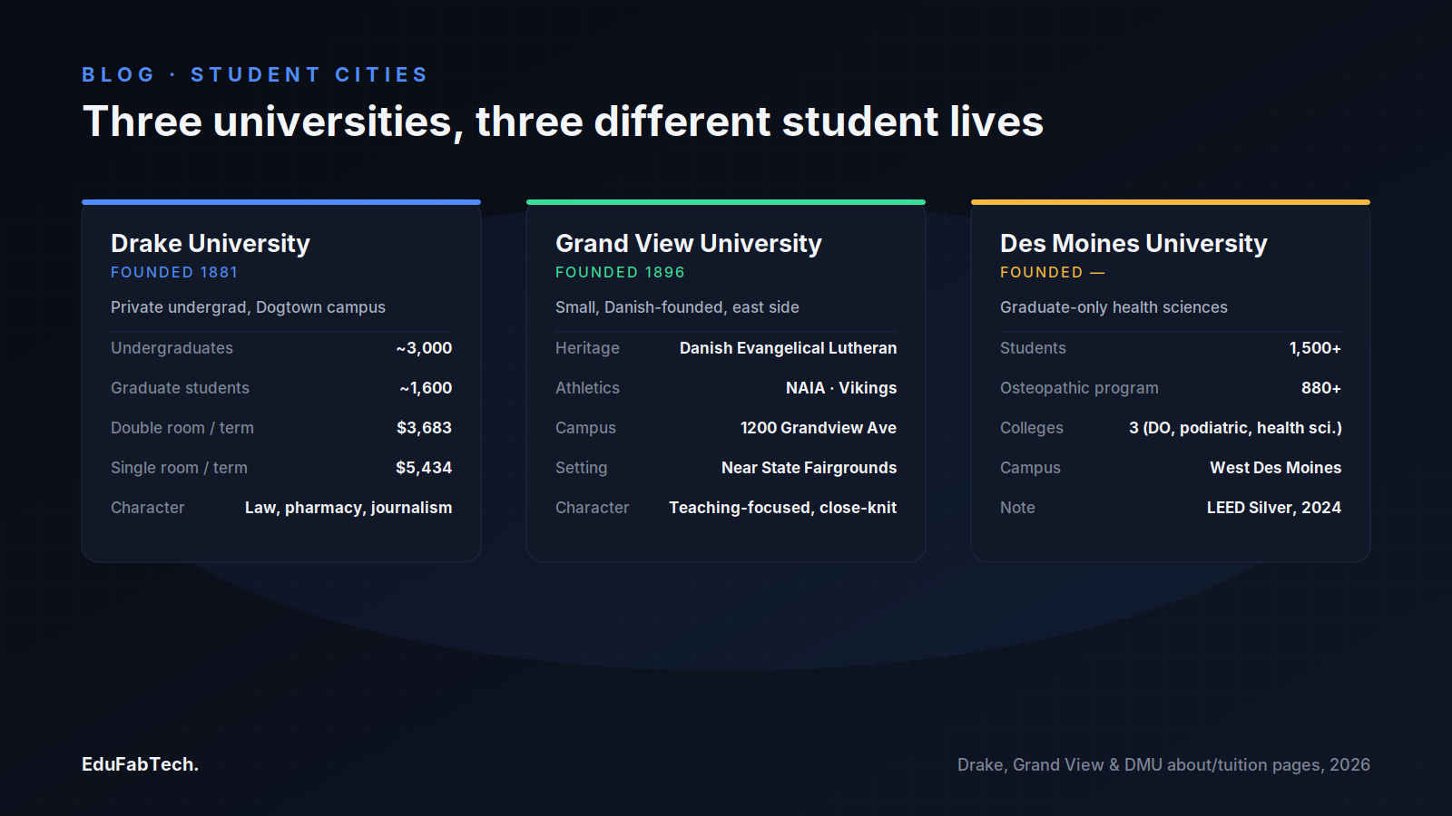Screen dimensions: 1452x816
Task: Select 'West Des Moines' campus value
Action: pyautogui.click(x=1275, y=468)
